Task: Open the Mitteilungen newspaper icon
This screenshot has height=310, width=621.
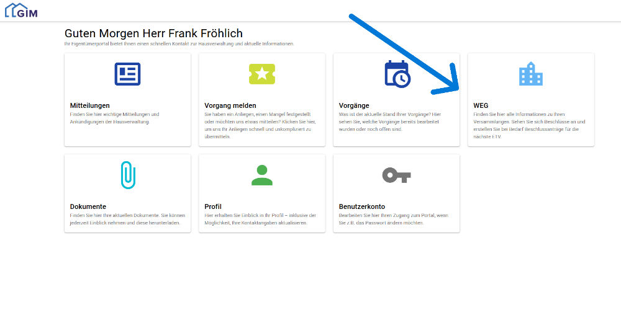Action: point(127,74)
